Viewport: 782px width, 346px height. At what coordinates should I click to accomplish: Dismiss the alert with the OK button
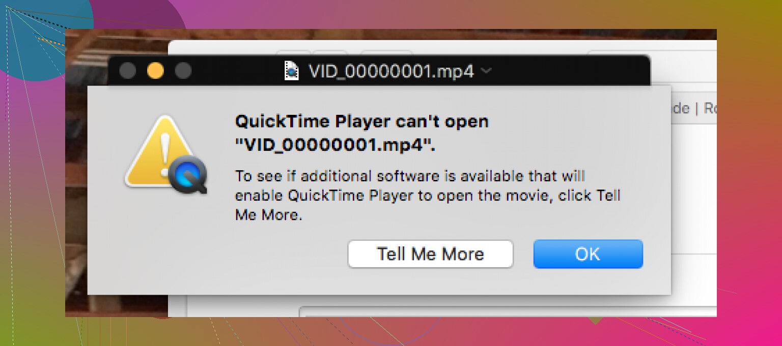[x=588, y=254]
